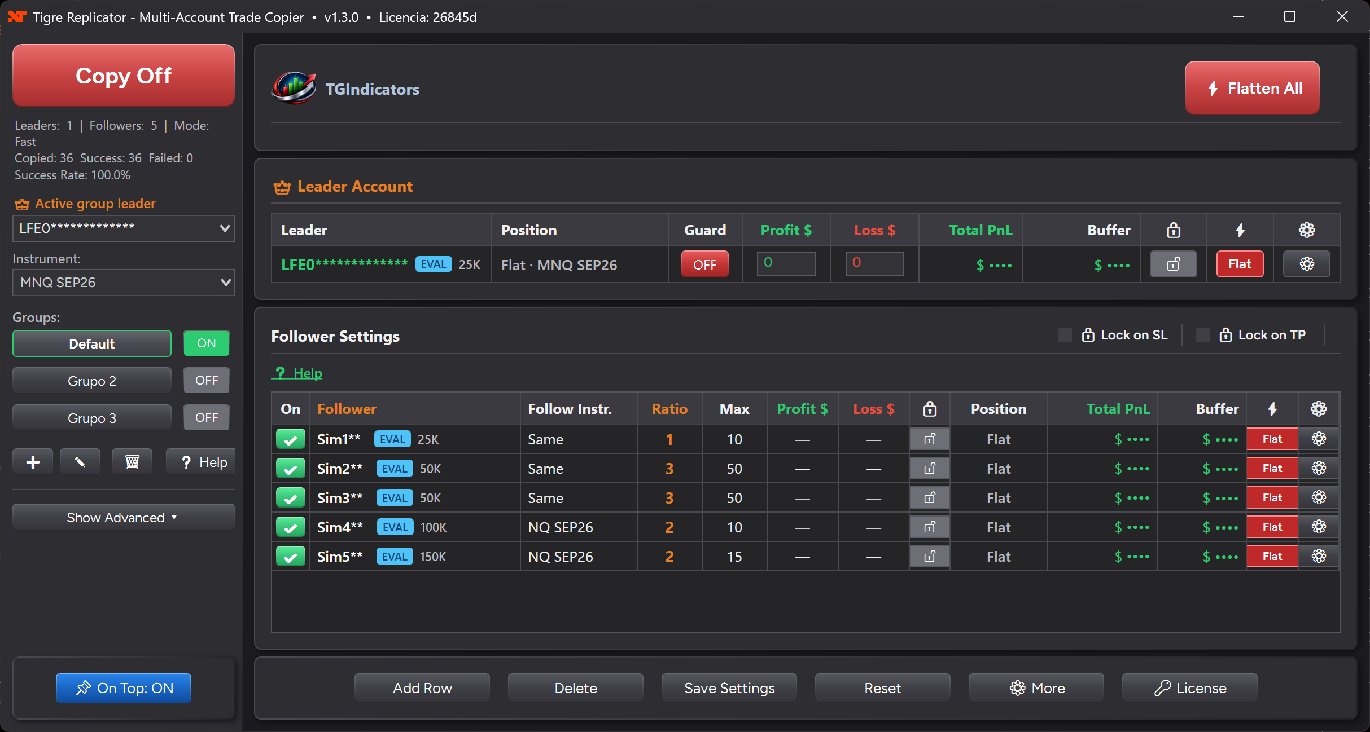Click the leader account lock button
Screen dimensions: 1370x732
coord(1174,264)
